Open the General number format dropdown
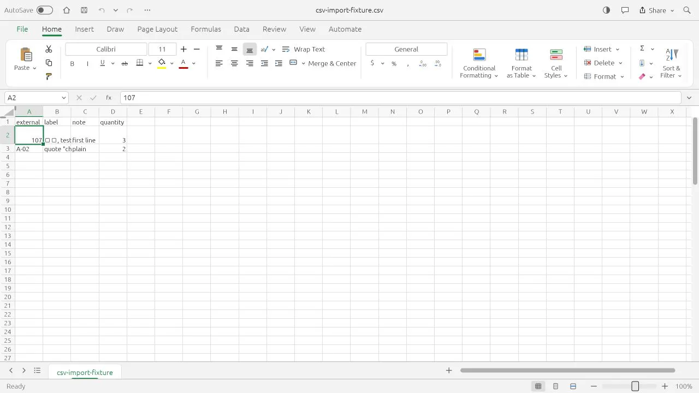699x393 pixels. pos(406,49)
